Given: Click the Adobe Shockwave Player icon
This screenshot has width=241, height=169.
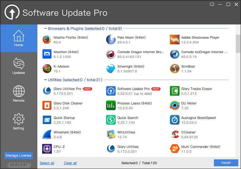Looking at the screenshot, I should 175,40.
